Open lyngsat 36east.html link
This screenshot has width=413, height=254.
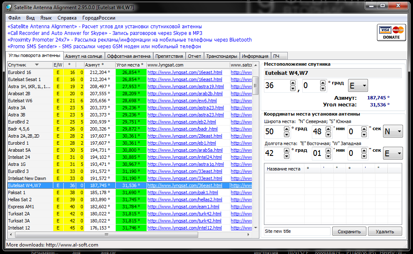pyautogui.click(x=184, y=185)
